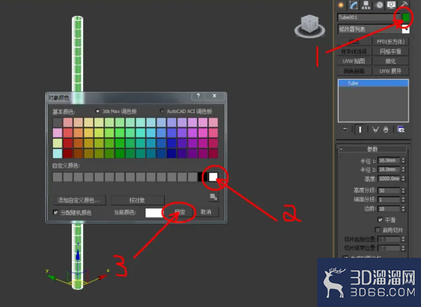This screenshot has width=421, height=307.
Task: Select the 3ds Max 调色板 radio button
Action: point(98,111)
